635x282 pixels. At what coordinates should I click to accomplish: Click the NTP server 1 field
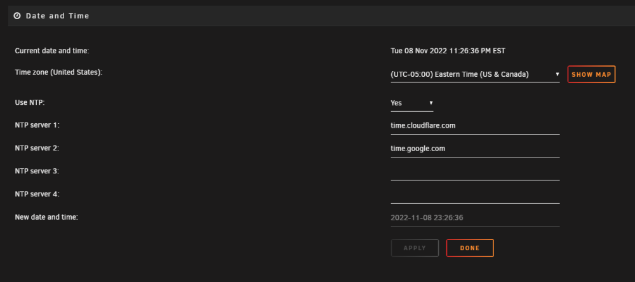click(475, 126)
